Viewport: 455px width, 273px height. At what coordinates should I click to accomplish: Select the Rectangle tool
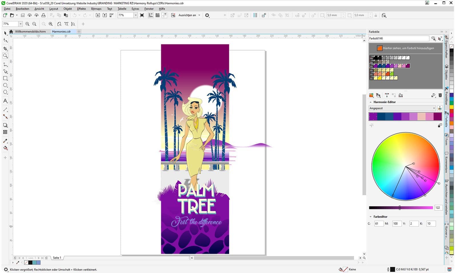(x=5, y=78)
